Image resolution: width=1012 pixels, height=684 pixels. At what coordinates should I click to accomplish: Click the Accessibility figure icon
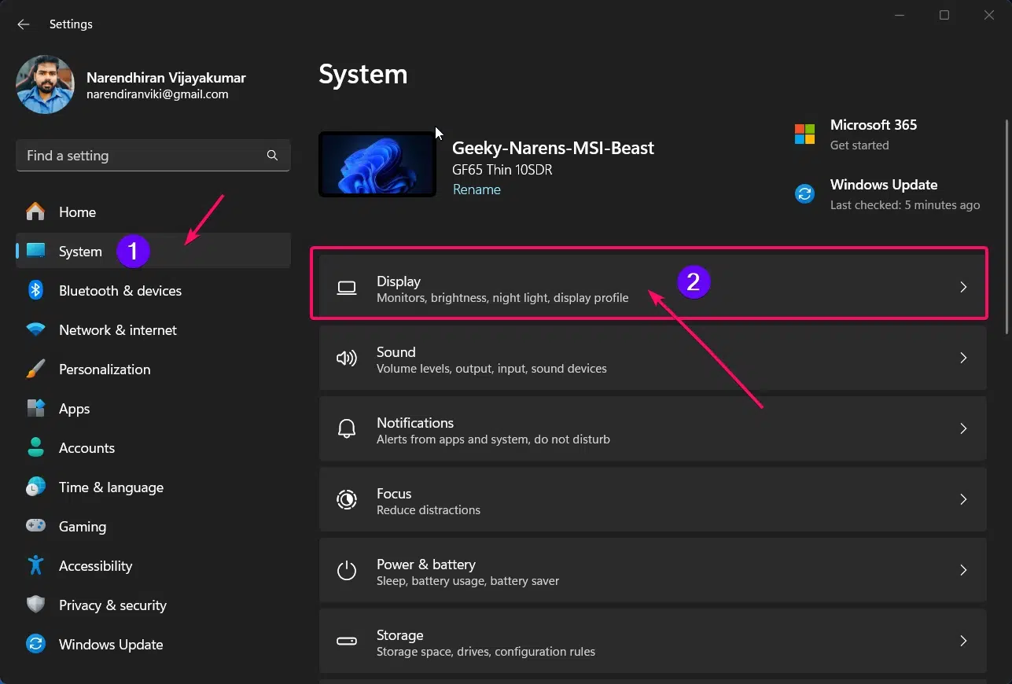[x=35, y=565]
